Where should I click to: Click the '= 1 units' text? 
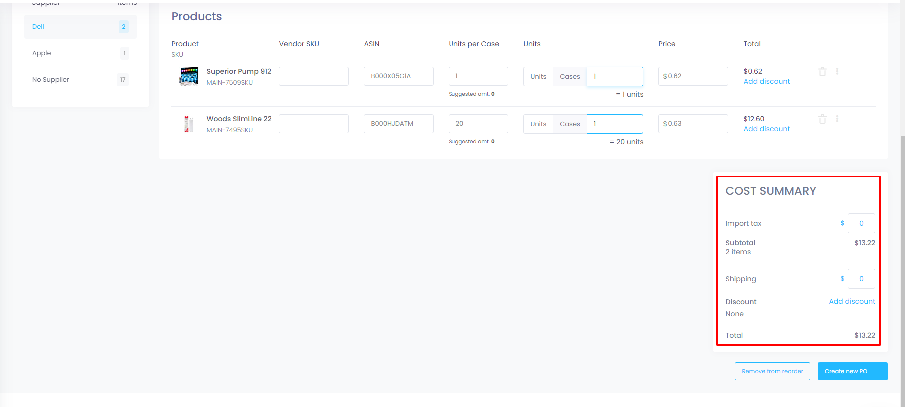[x=629, y=94]
